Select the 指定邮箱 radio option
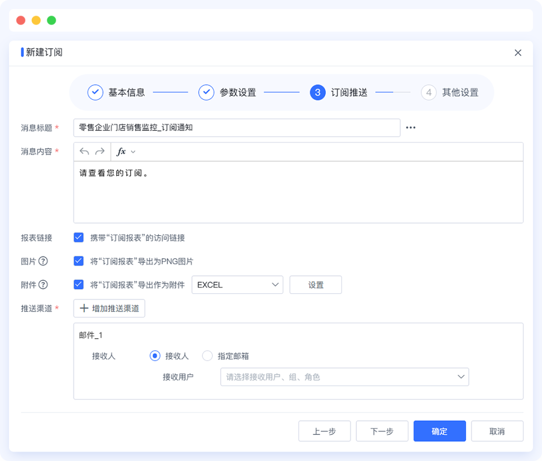The image size is (542, 461). 207,356
